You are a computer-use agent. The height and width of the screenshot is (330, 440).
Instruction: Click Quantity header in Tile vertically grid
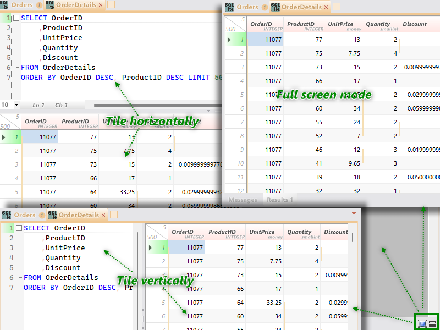[301, 232]
